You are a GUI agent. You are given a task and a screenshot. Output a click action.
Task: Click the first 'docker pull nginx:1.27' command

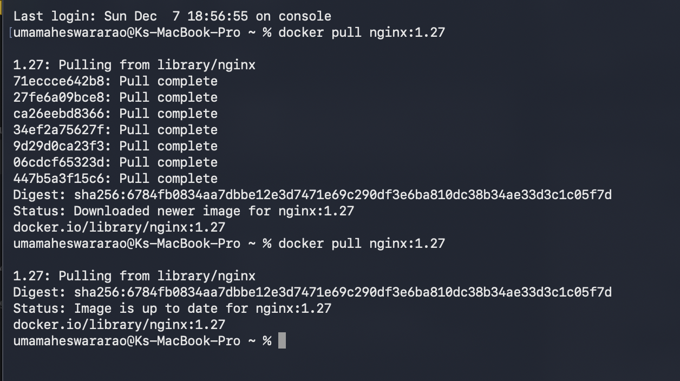pyautogui.click(x=362, y=32)
